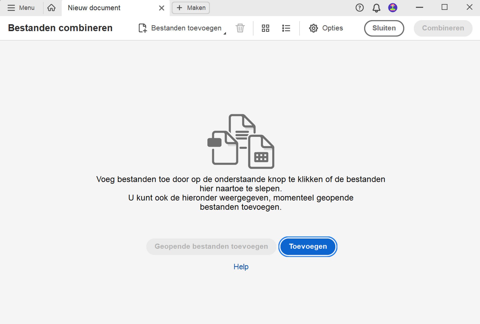The height and width of the screenshot is (324, 480).
Task: Open the notifications bell
Action: (376, 8)
